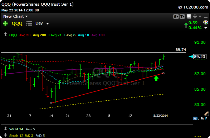
Task: Click the 31 date axis label
Action: point(9,116)
